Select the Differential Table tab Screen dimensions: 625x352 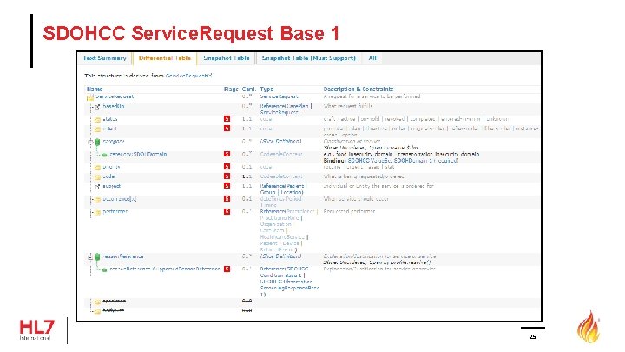(165, 58)
